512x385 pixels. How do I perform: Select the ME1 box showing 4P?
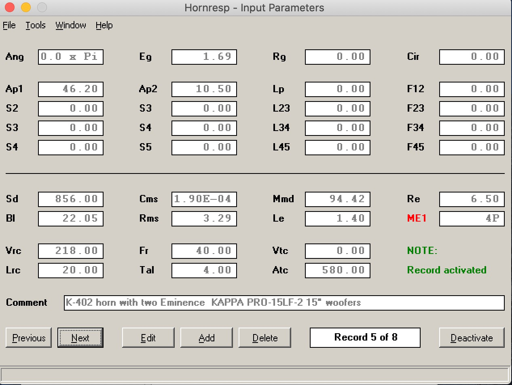pyautogui.click(x=472, y=219)
